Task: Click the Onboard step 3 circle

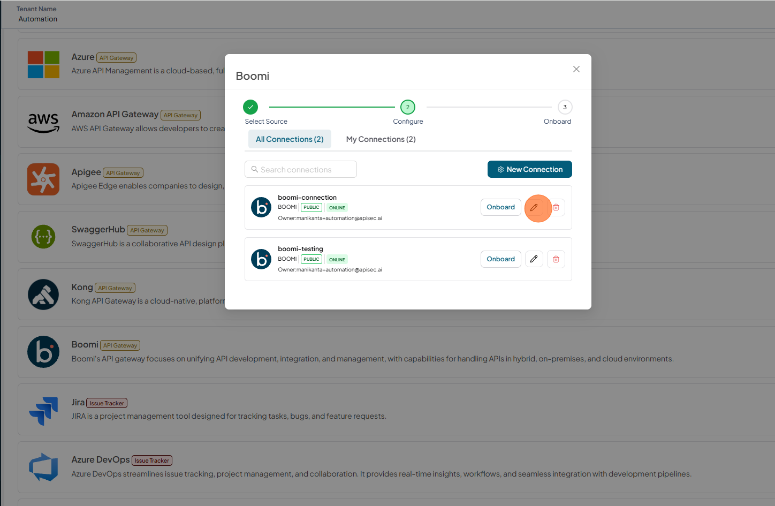Action: [x=565, y=107]
